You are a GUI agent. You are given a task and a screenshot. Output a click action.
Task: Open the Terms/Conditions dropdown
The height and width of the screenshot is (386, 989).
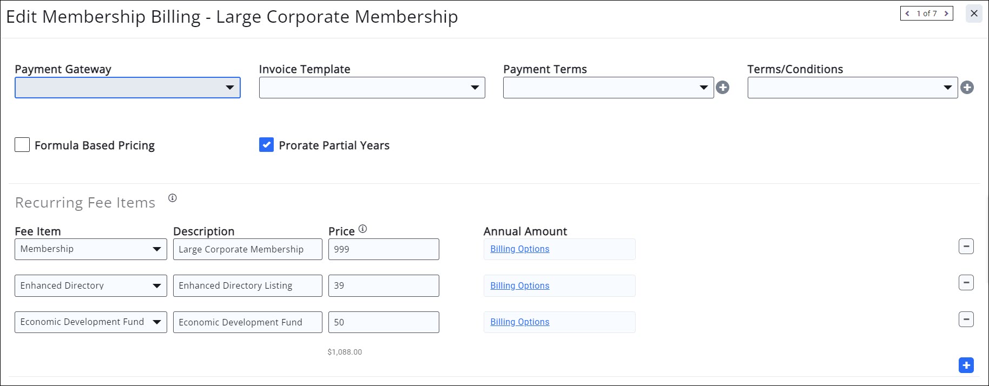(x=852, y=88)
